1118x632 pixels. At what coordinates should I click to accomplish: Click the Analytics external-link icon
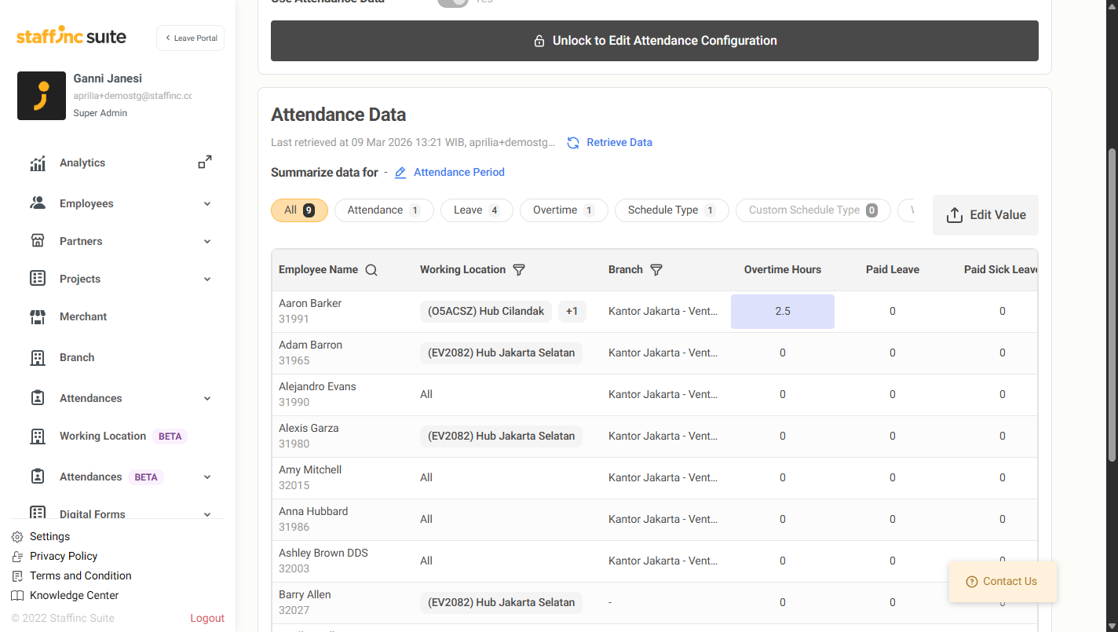tap(204, 163)
